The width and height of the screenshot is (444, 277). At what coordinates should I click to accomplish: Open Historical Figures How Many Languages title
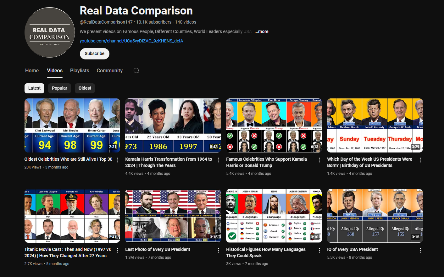pyautogui.click(x=266, y=252)
